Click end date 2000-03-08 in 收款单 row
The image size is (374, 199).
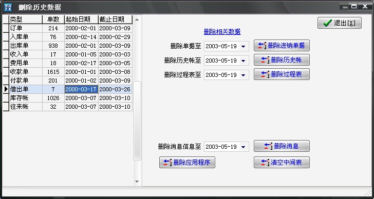(x=115, y=72)
